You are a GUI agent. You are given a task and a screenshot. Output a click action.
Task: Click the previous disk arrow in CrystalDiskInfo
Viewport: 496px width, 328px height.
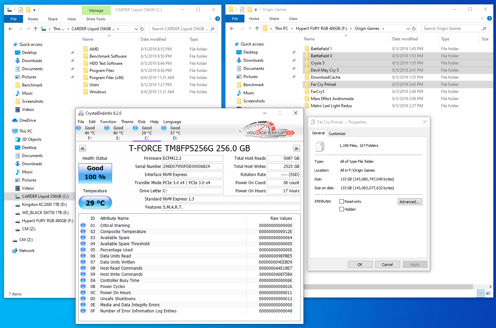(x=82, y=148)
